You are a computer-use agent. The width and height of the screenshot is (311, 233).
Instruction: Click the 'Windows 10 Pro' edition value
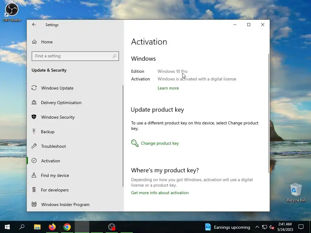point(173,71)
